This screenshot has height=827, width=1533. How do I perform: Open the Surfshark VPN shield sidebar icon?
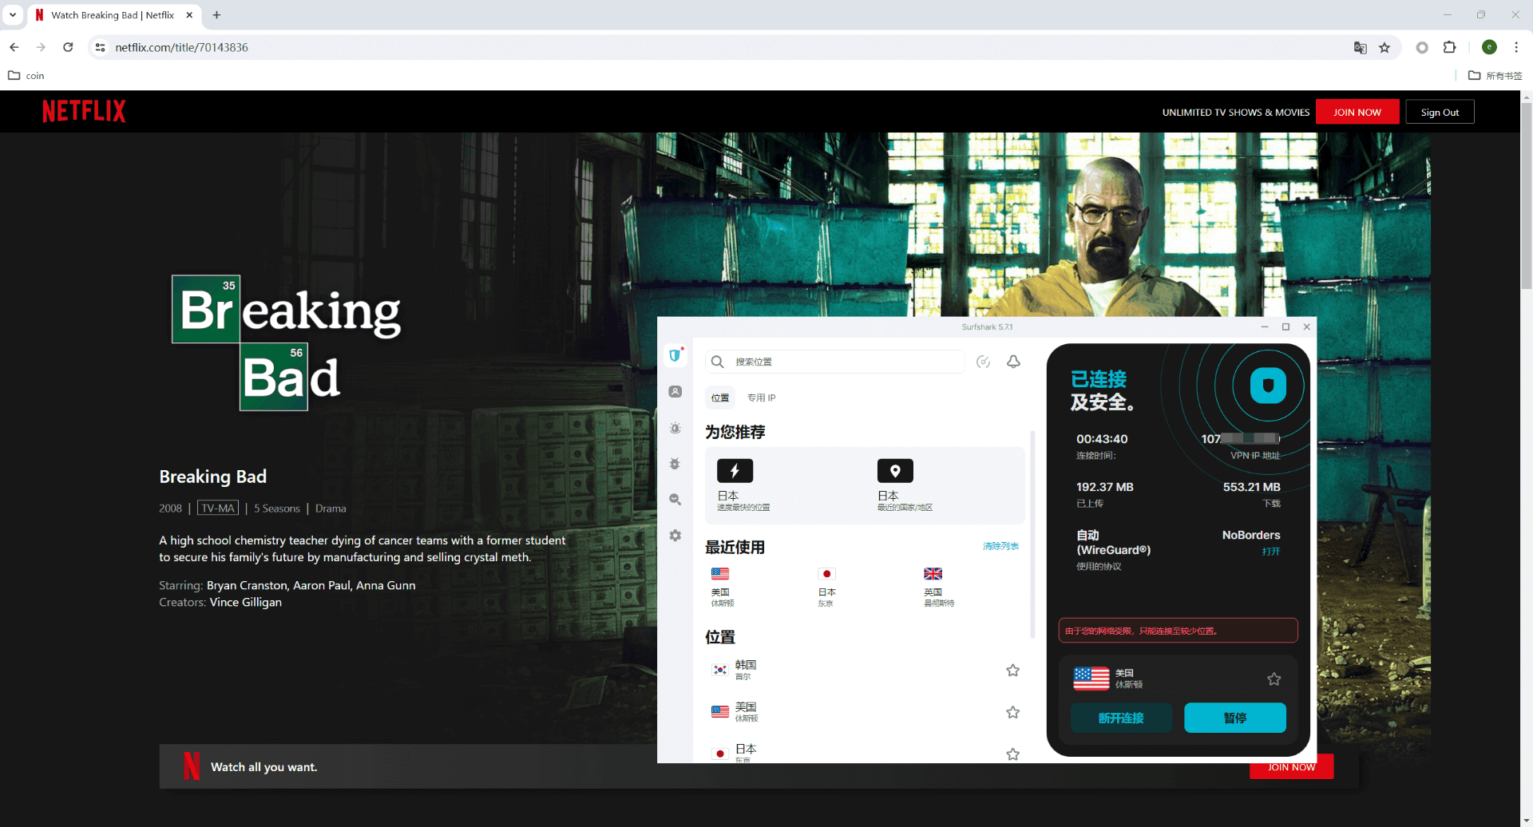[675, 355]
